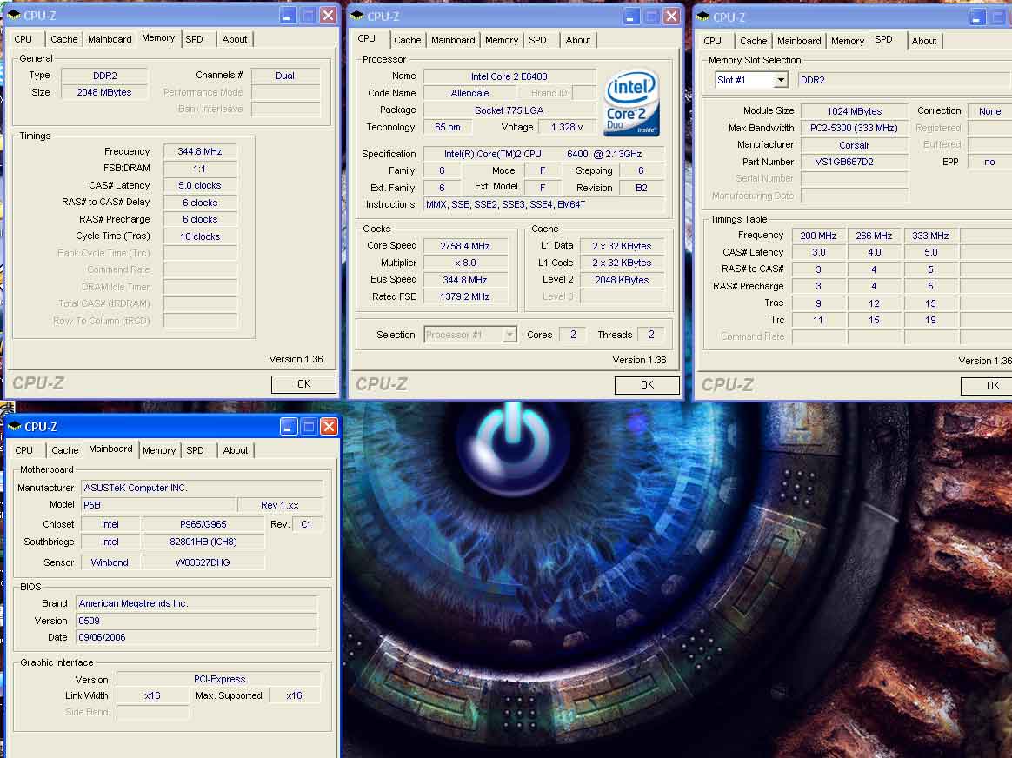
Task: Open About tab in Memory window
Action: [x=234, y=39]
